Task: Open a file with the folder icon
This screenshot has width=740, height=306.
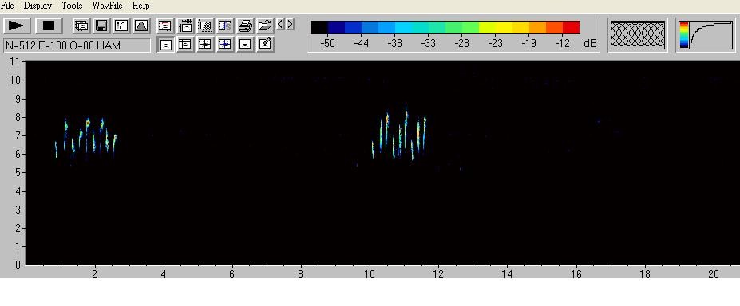Action: click(265, 25)
